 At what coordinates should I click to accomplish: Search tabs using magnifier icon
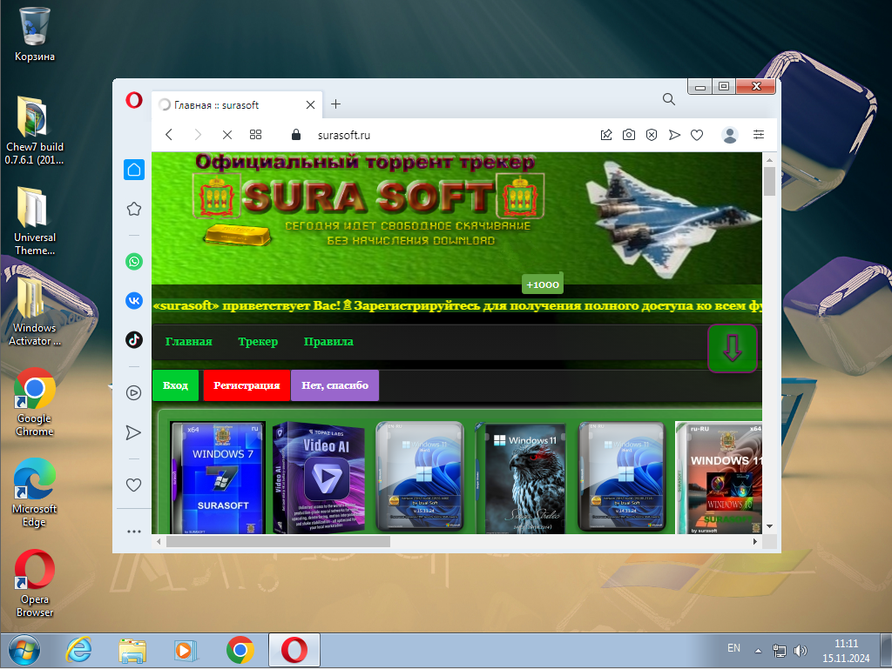click(x=669, y=99)
